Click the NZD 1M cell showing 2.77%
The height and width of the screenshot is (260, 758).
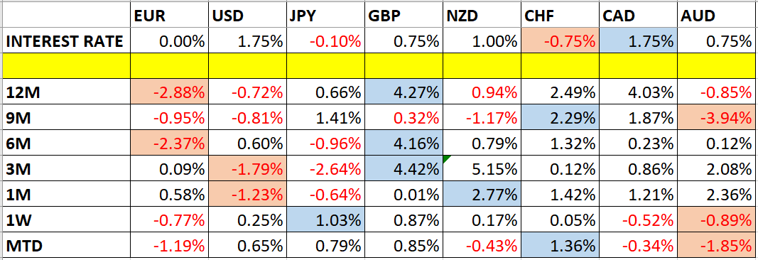482,195
